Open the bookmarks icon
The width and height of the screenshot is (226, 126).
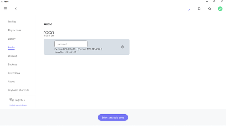pos(199,9)
